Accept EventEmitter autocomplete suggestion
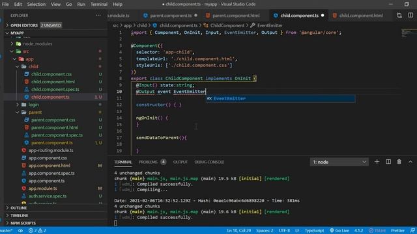This screenshot has height=234, width=417. coord(280,98)
